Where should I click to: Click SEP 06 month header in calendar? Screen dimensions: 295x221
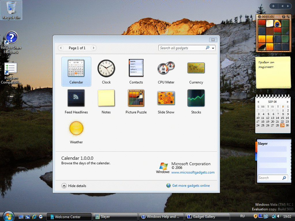point(273,102)
